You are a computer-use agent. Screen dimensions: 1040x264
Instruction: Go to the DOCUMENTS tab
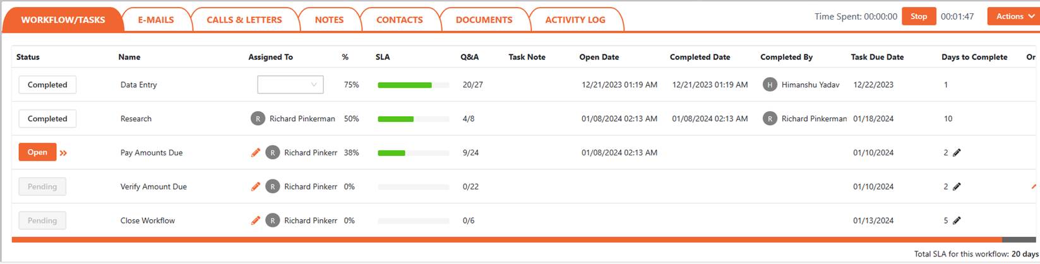[x=484, y=20]
